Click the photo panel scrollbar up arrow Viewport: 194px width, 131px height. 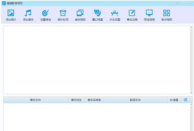click(x=191, y=27)
